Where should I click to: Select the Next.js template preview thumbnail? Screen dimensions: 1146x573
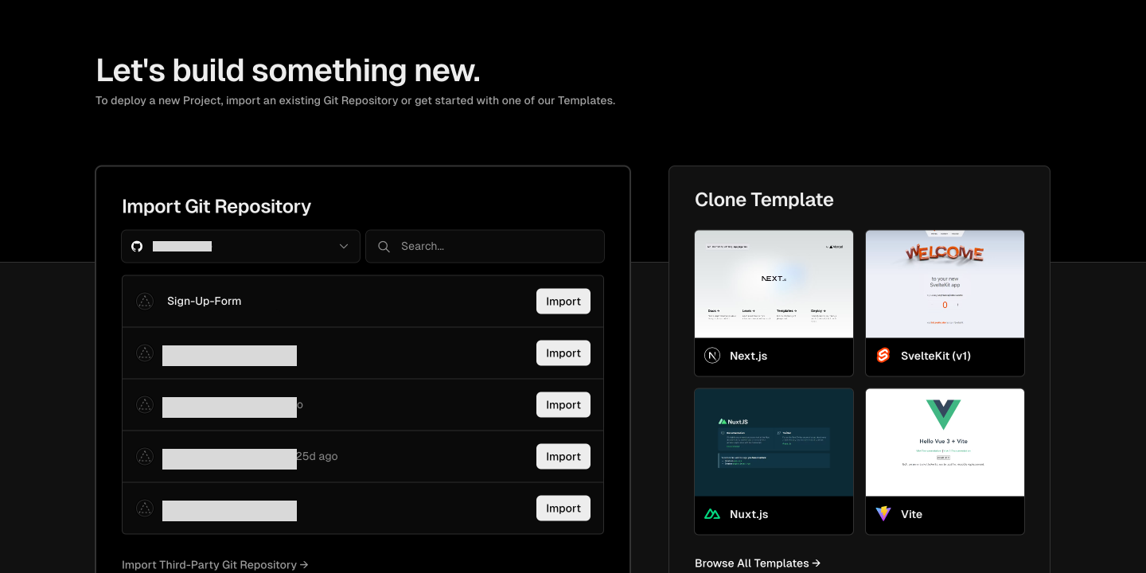point(774,284)
